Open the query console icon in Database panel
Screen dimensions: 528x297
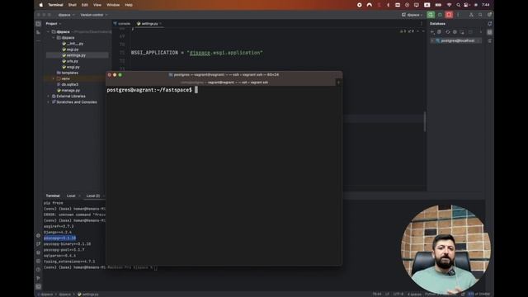462,32
